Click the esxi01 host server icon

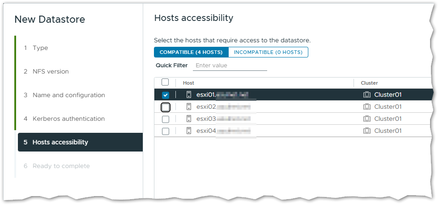pyautogui.click(x=189, y=95)
